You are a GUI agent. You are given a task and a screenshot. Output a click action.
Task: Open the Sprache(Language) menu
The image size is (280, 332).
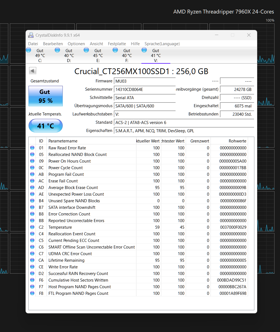click(162, 44)
